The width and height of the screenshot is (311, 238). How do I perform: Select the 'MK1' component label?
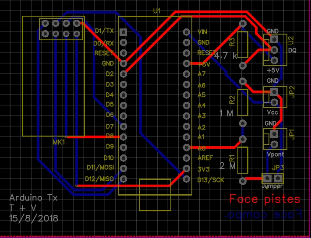(59, 142)
